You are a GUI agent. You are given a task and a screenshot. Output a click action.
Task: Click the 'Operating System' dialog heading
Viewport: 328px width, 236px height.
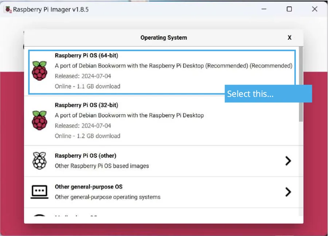point(164,38)
